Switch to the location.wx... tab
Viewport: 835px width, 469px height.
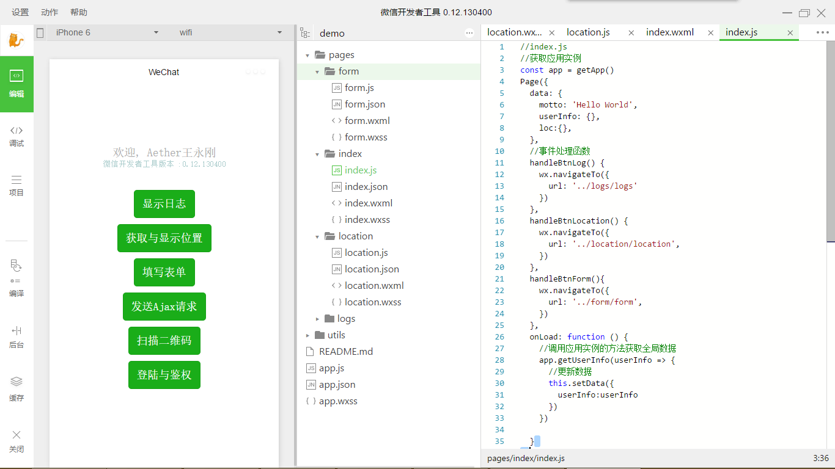pyautogui.click(x=515, y=32)
